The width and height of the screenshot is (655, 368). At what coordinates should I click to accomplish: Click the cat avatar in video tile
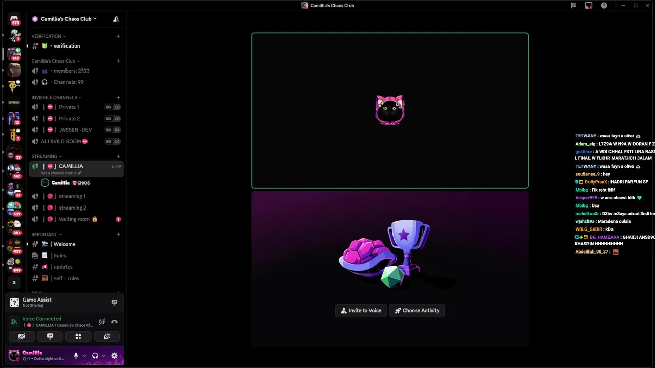pyautogui.click(x=390, y=110)
